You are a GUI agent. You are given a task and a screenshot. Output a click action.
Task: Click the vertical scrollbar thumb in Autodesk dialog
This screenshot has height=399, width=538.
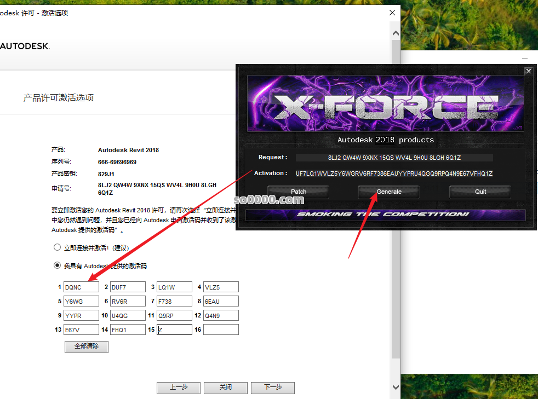[x=396, y=199]
